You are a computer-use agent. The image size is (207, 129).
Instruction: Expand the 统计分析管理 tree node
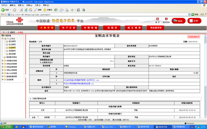2,73
